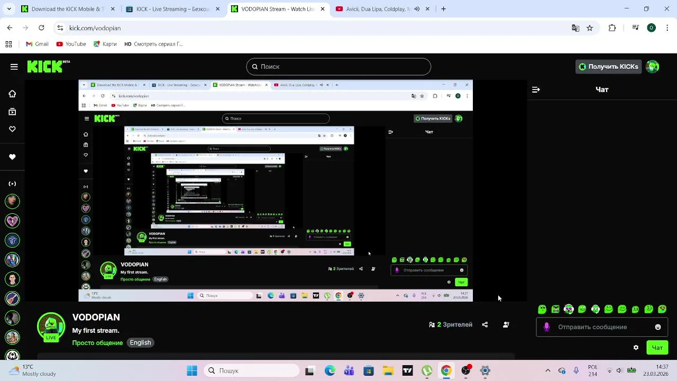
Task: Open the cowboy hat avatar channel
Action: pyautogui.click(x=12, y=240)
